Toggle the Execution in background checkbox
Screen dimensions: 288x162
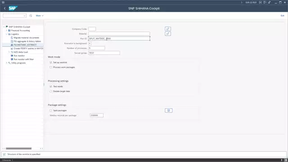(x=90, y=43)
